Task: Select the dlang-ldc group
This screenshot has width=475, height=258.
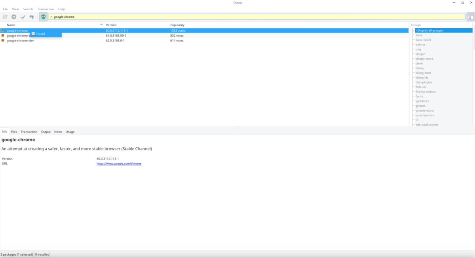Action: pos(422,78)
